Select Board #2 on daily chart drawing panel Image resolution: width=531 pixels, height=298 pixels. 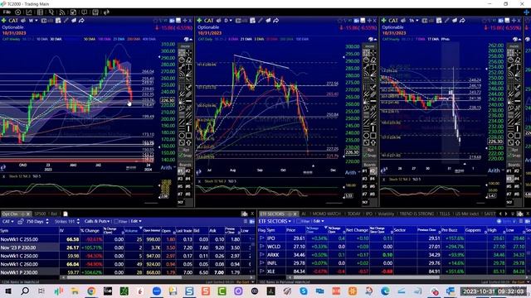point(373,171)
